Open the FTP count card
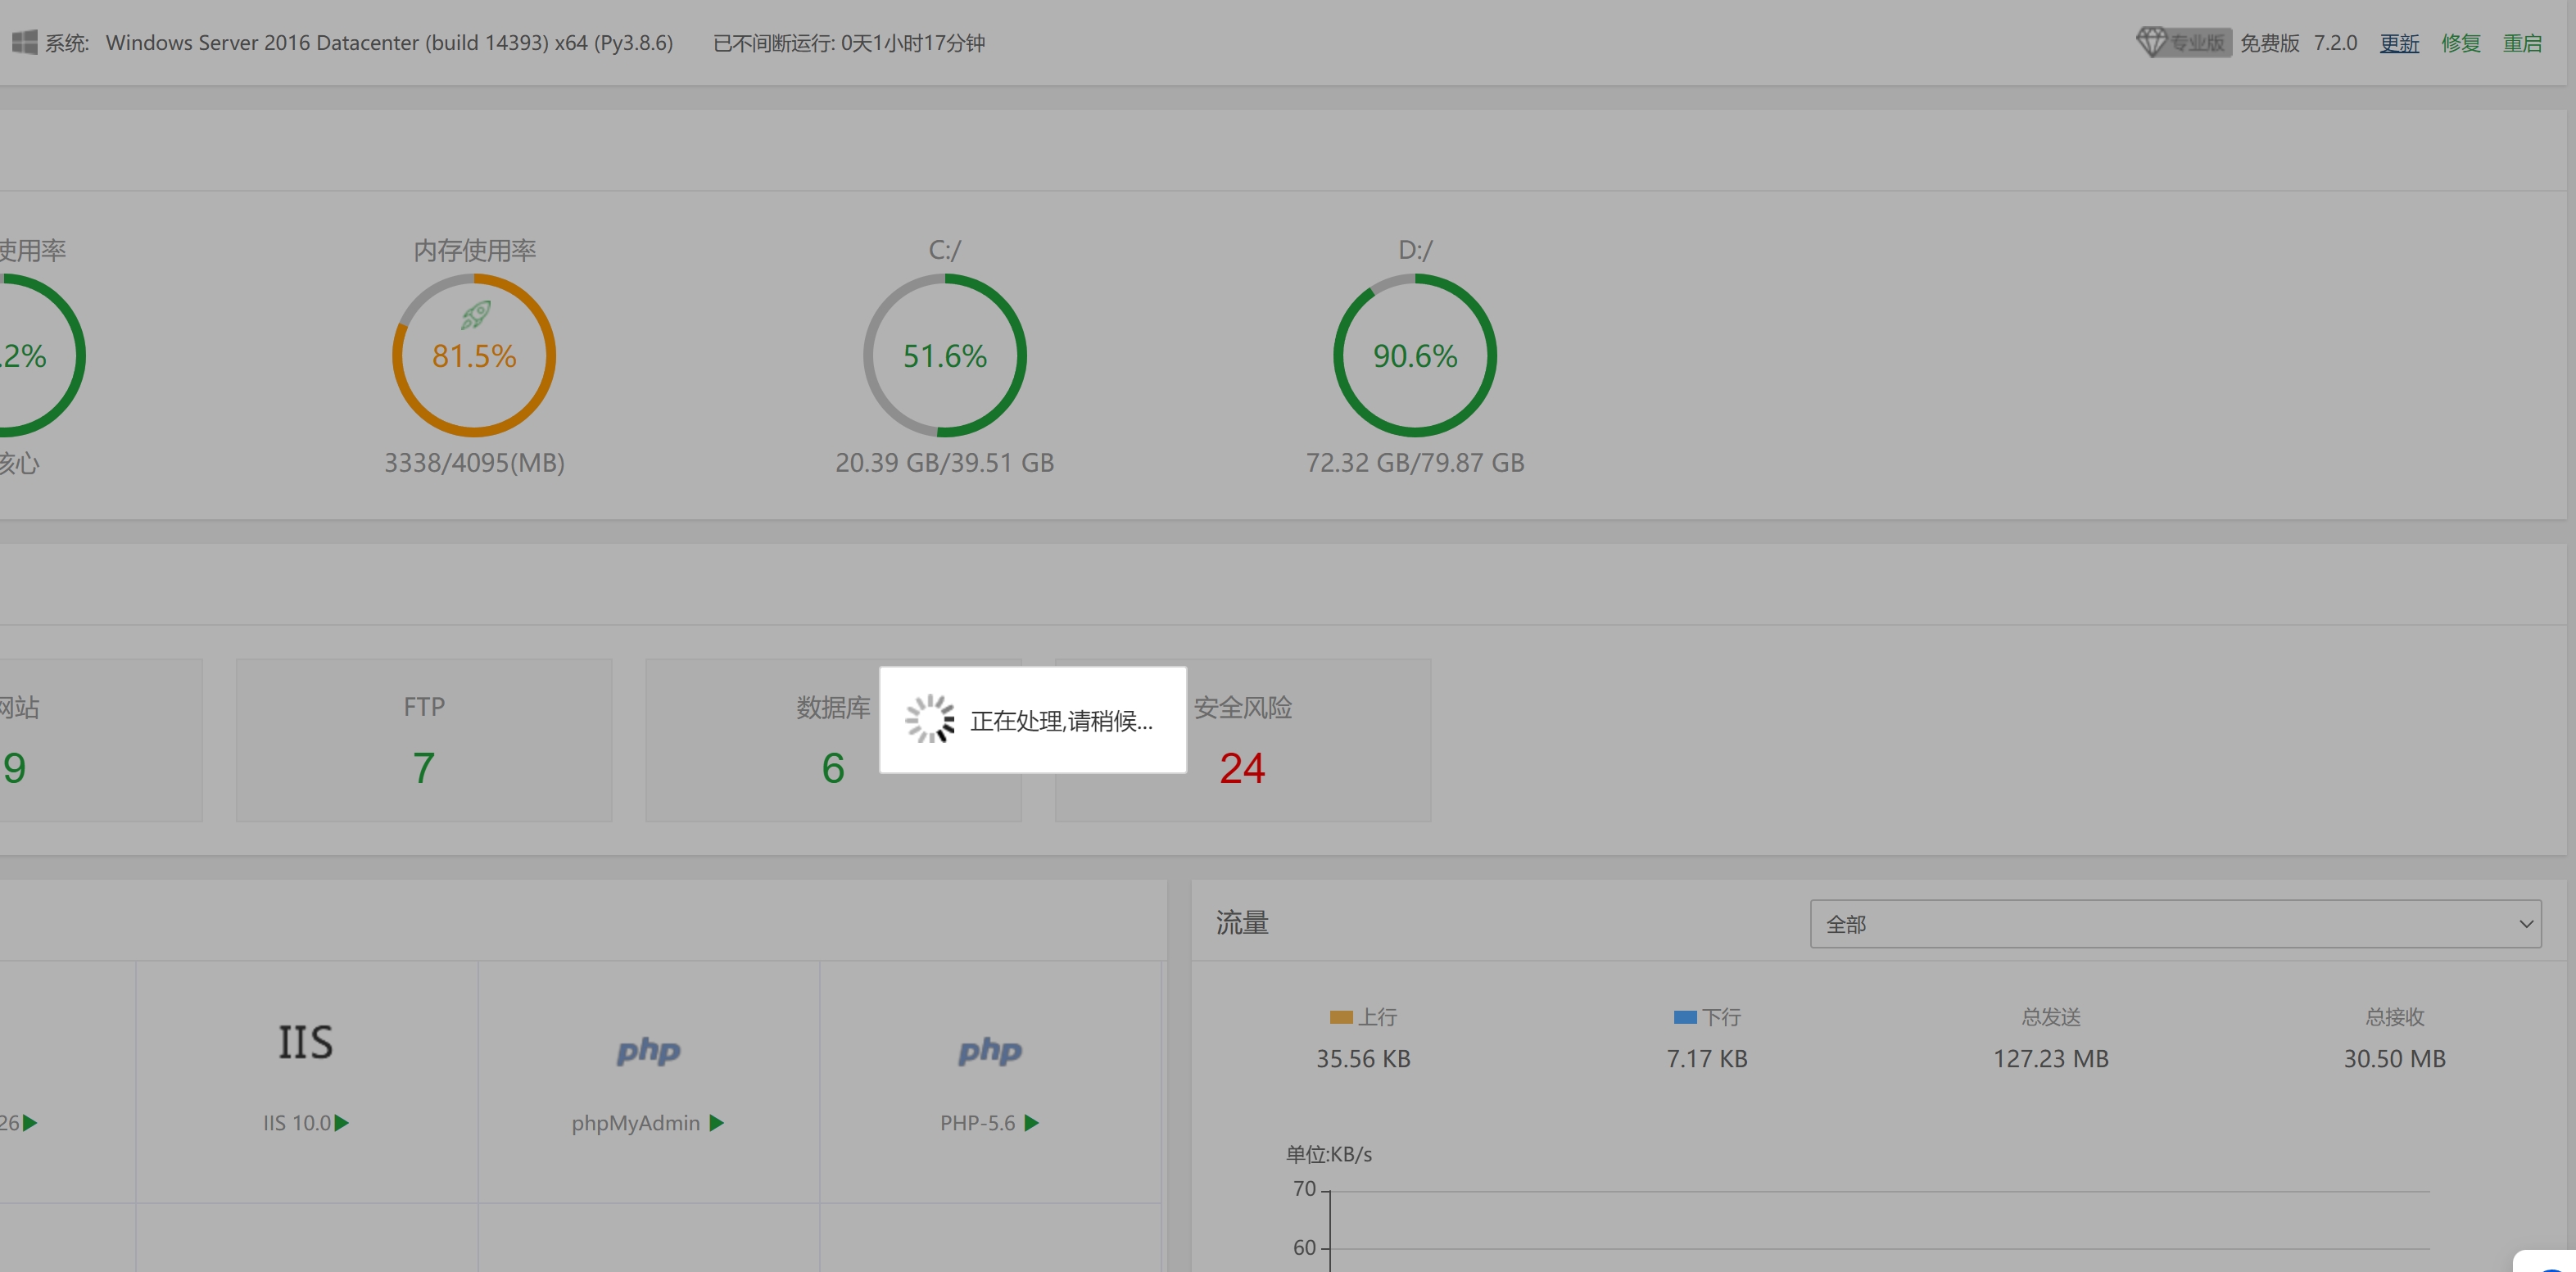The height and width of the screenshot is (1272, 2576). point(424,740)
